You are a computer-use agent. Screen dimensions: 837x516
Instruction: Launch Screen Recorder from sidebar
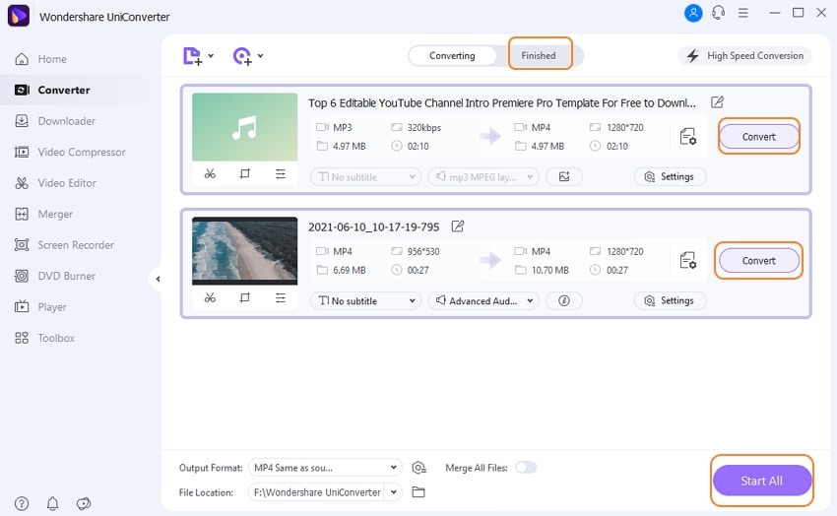(x=64, y=244)
